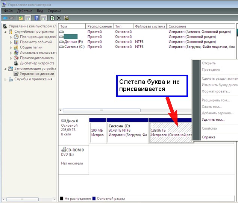Click the Forward arrow toolbar icon
Image resolution: width=238 pixels, height=203 pixels.
pyautogui.click(x=12, y=18)
